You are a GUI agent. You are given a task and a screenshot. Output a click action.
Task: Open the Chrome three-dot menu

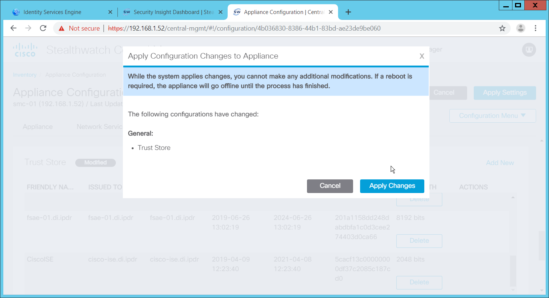pos(535,28)
